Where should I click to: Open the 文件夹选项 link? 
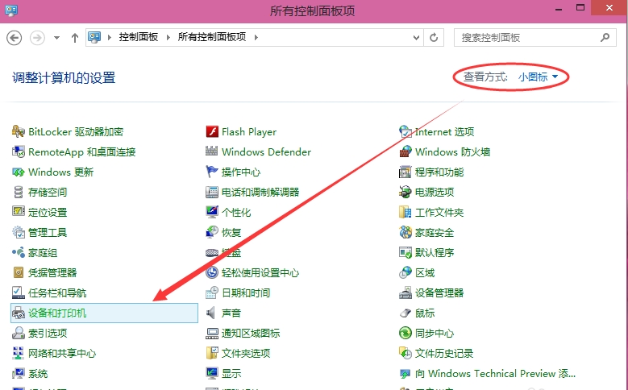click(246, 354)
